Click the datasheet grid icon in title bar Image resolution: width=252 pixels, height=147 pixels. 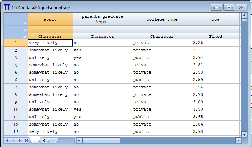(7, 7)
